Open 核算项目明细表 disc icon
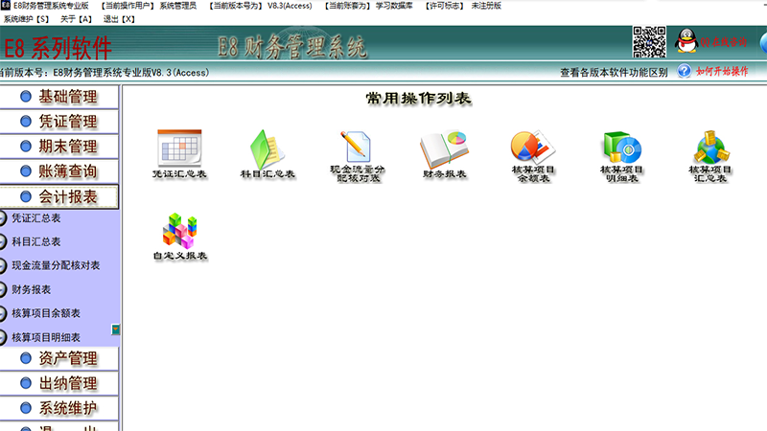Screen dimensions: 767x431 [x=621, y=147]
